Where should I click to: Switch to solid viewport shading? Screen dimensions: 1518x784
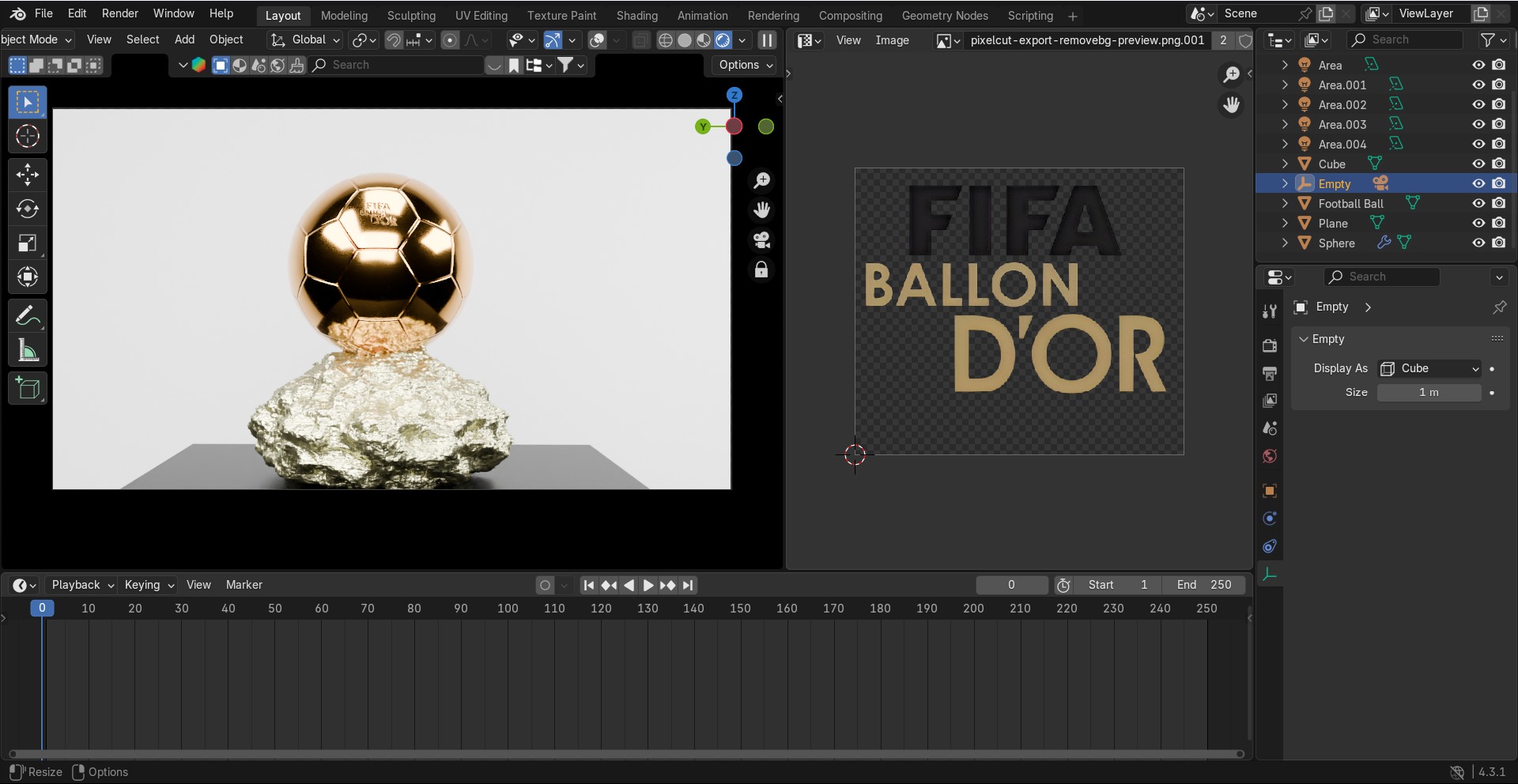[x=685, y=40]
